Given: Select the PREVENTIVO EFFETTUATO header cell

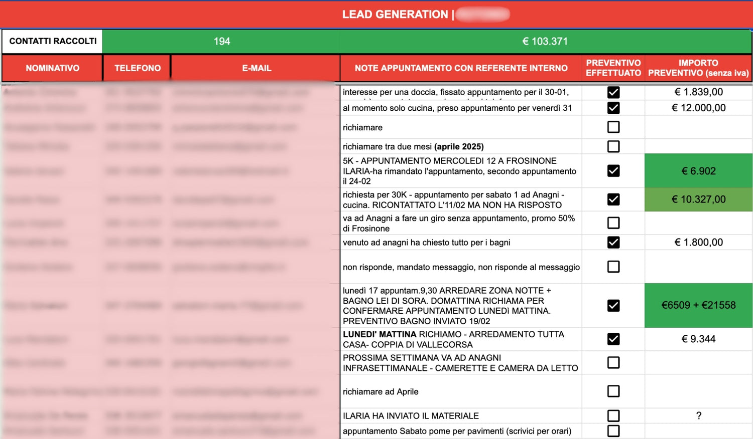Looking at the screenshot, I should coord(613,68).
